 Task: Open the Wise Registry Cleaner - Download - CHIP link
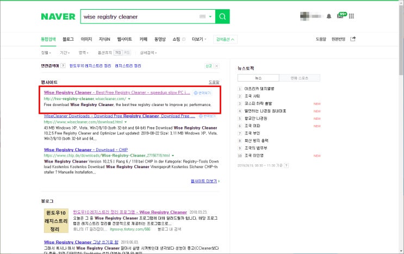(86, 150)
